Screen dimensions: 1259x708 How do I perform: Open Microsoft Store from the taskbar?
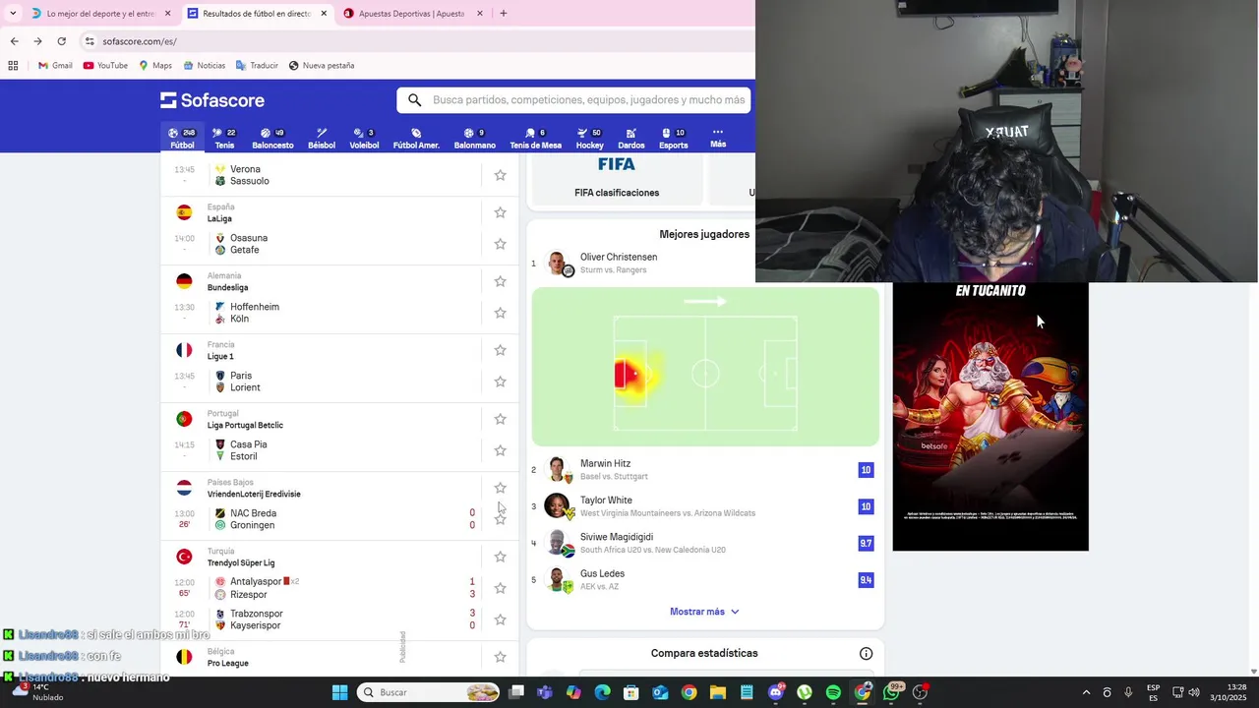(631, 692)
